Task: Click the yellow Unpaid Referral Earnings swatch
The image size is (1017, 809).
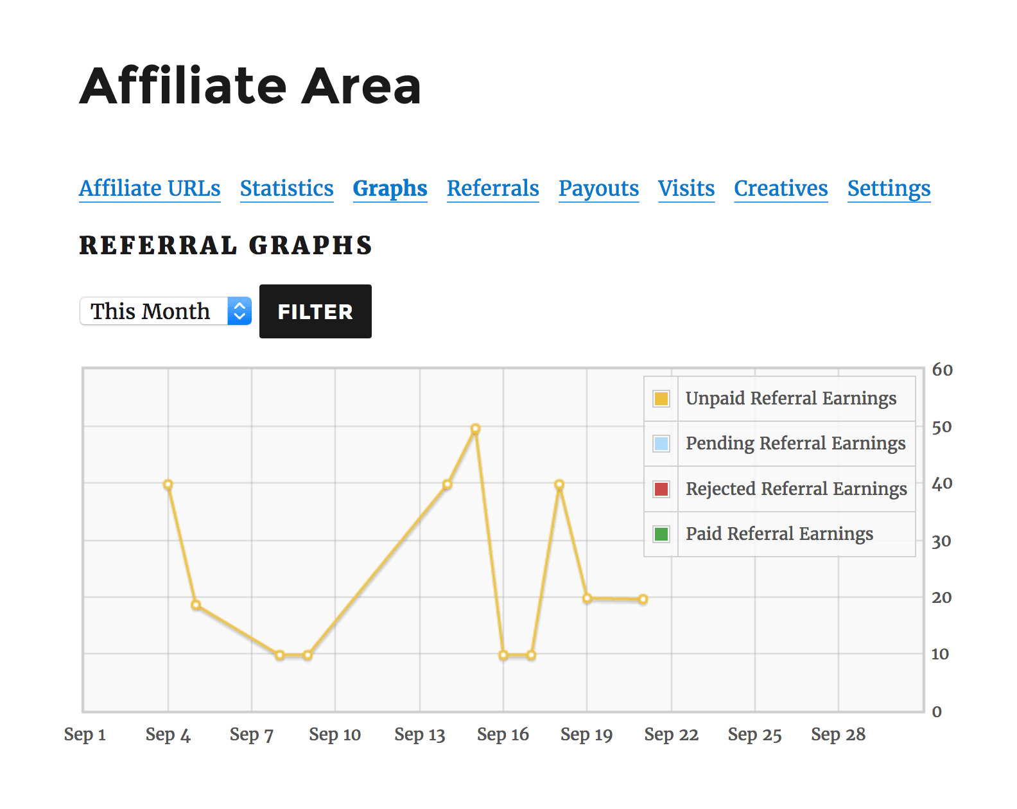Action: [661, 399]
